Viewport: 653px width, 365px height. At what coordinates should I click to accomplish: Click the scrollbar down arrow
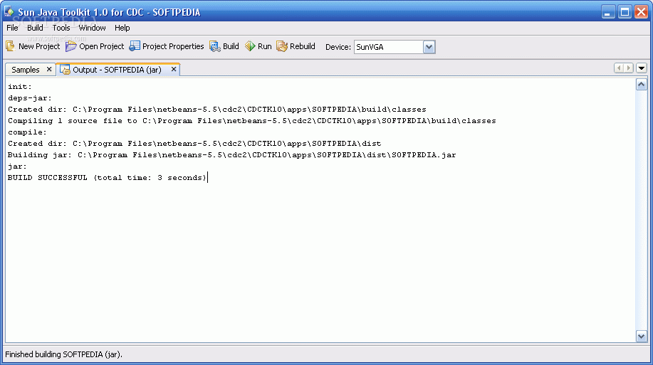click(x=642, y=337)
